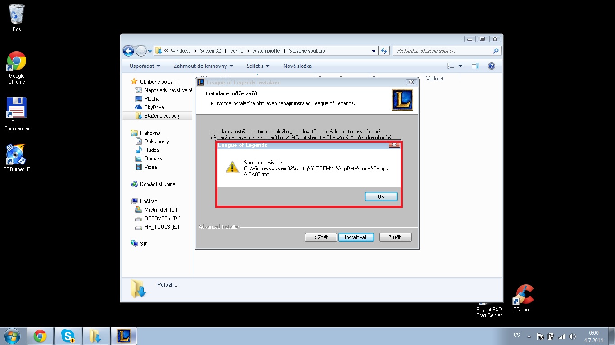Select League of Legends installer taskbar button
Screen dimensions: 615x345
123,336
